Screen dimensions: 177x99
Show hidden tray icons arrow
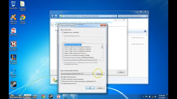[x=144, y=97]
